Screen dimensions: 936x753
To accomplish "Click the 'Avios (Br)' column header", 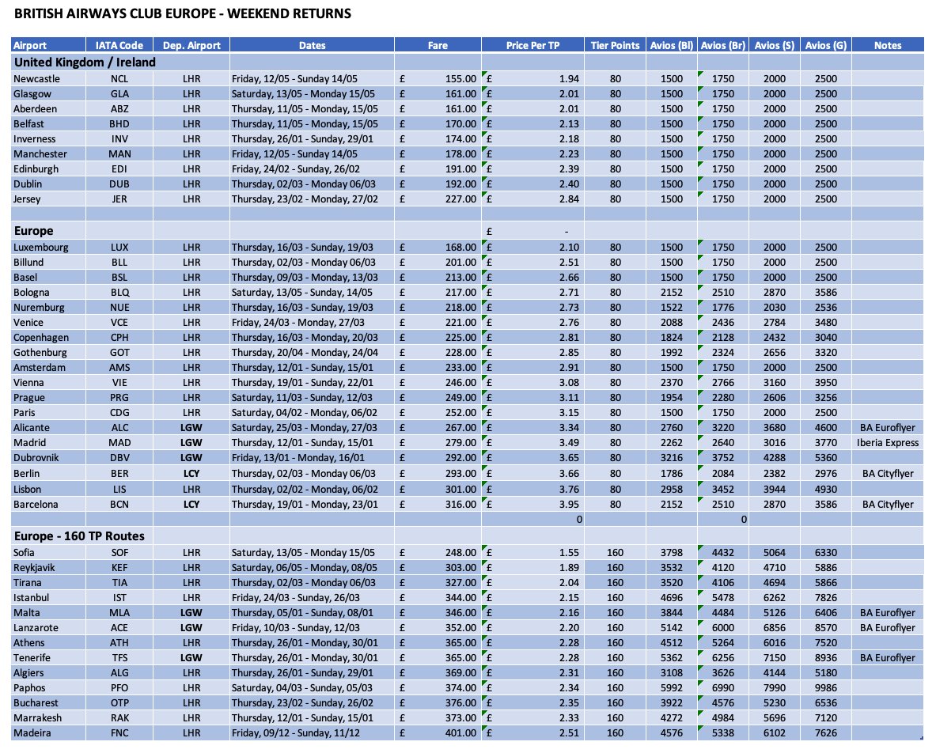I will tap(723, 45).
